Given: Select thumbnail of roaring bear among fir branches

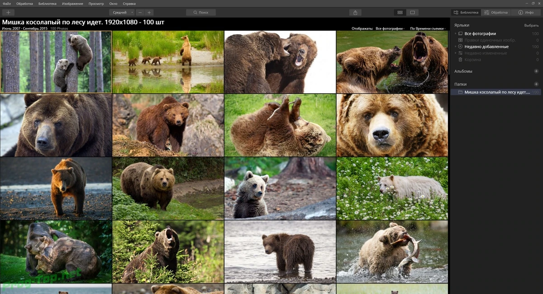Looking at the screenshot, I should coord(168,252).
